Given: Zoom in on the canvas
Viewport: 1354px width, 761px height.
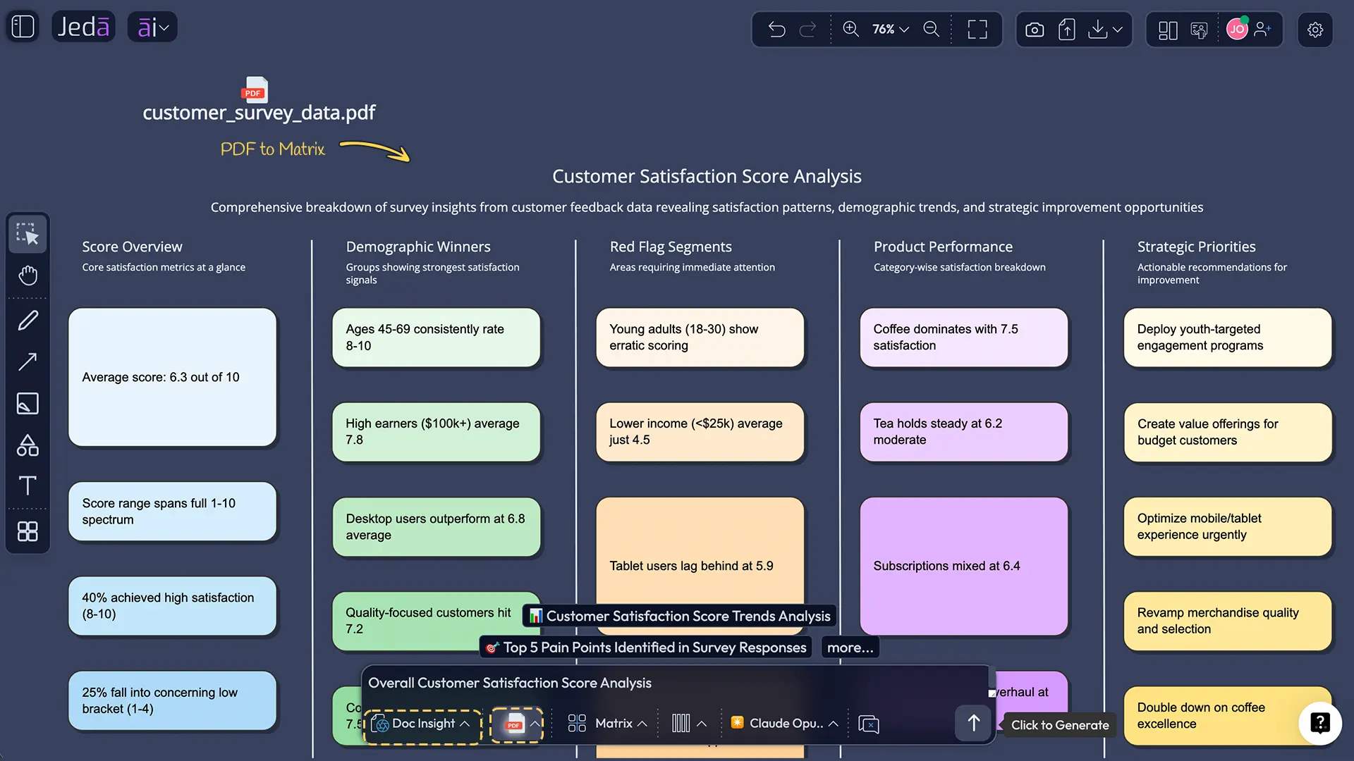Looking at the screenshot, I should (x=850, y=29).
